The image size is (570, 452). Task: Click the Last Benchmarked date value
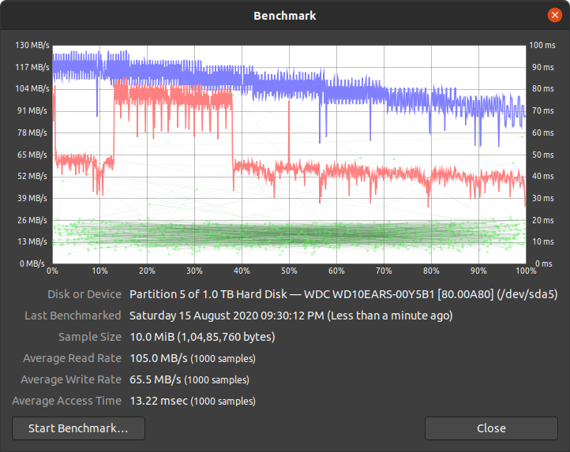pyautogui.click(x=291, y=316)
